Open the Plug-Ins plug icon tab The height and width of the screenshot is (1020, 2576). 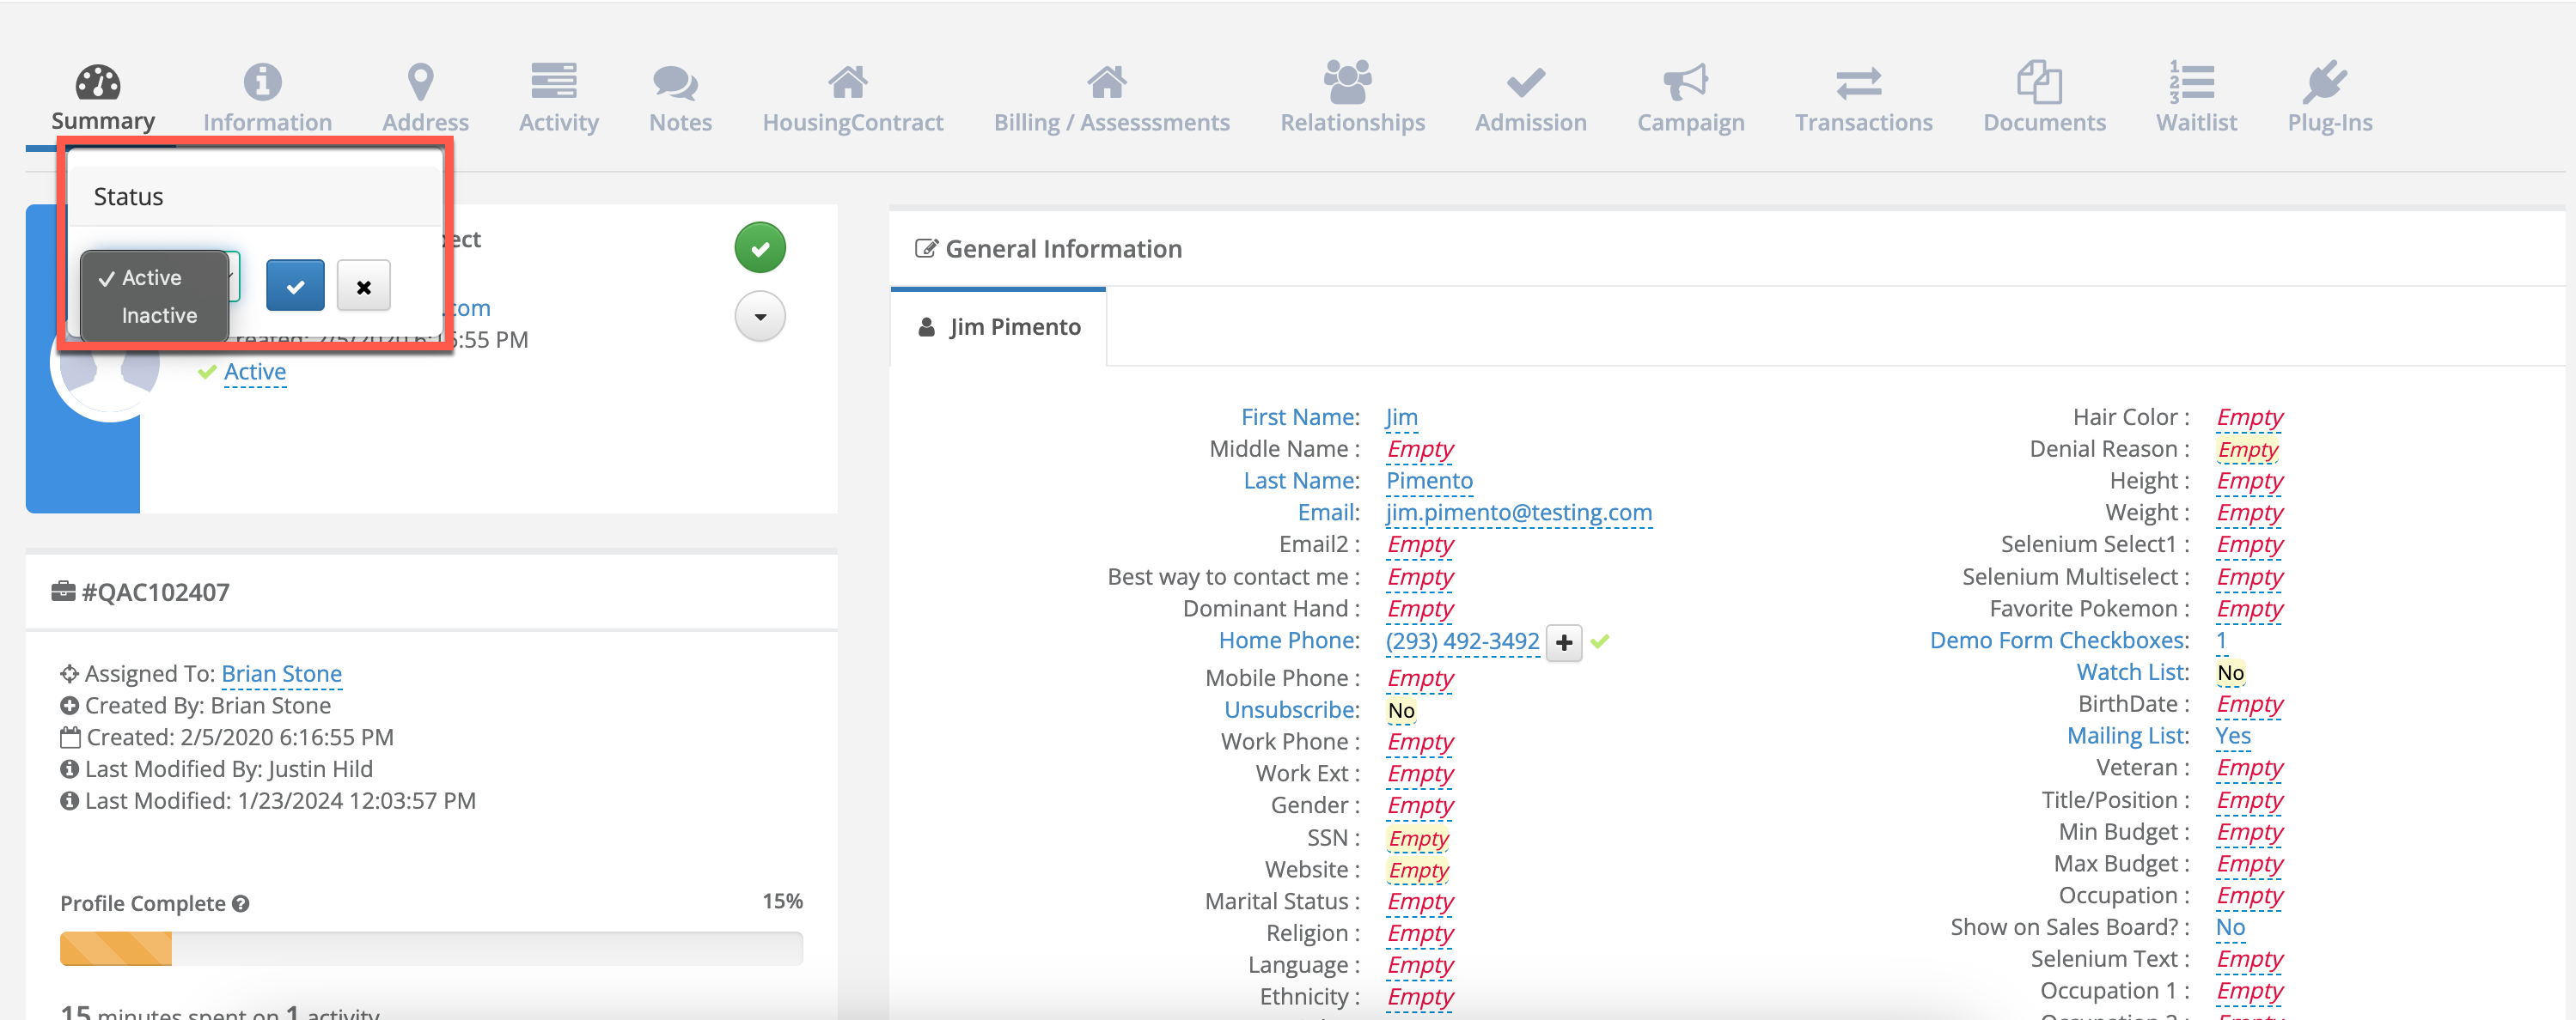pyautogui.click(x=2324, y=82)
